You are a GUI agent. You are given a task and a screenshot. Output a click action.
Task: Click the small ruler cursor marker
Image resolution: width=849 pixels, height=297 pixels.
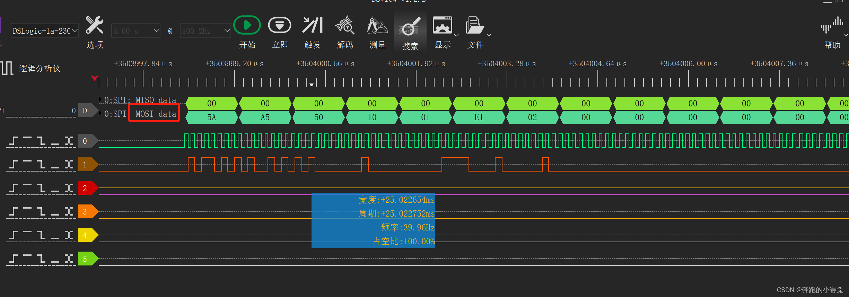pyautogui.click(x=312, y=84)
